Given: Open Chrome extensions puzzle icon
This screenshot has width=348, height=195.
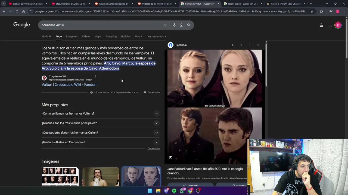Looking at the screenshot, I should click(321, 11).
